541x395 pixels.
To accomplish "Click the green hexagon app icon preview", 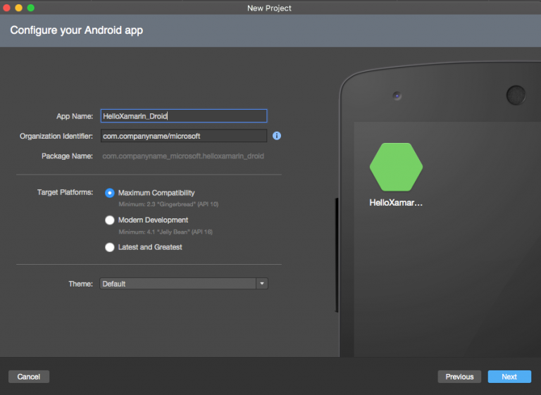I will (x=396, y=167).
